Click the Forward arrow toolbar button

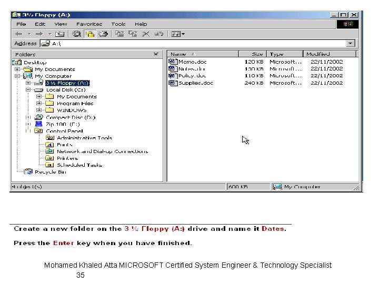(x=39, y=34)
